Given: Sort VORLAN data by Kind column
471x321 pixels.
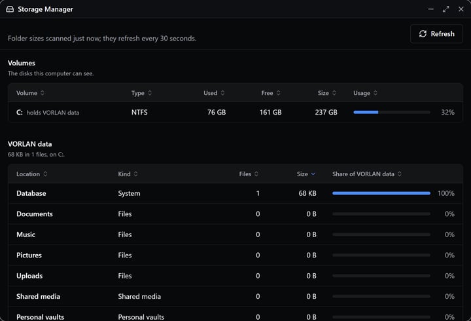Looking at the screenshot, I should 128,174.
